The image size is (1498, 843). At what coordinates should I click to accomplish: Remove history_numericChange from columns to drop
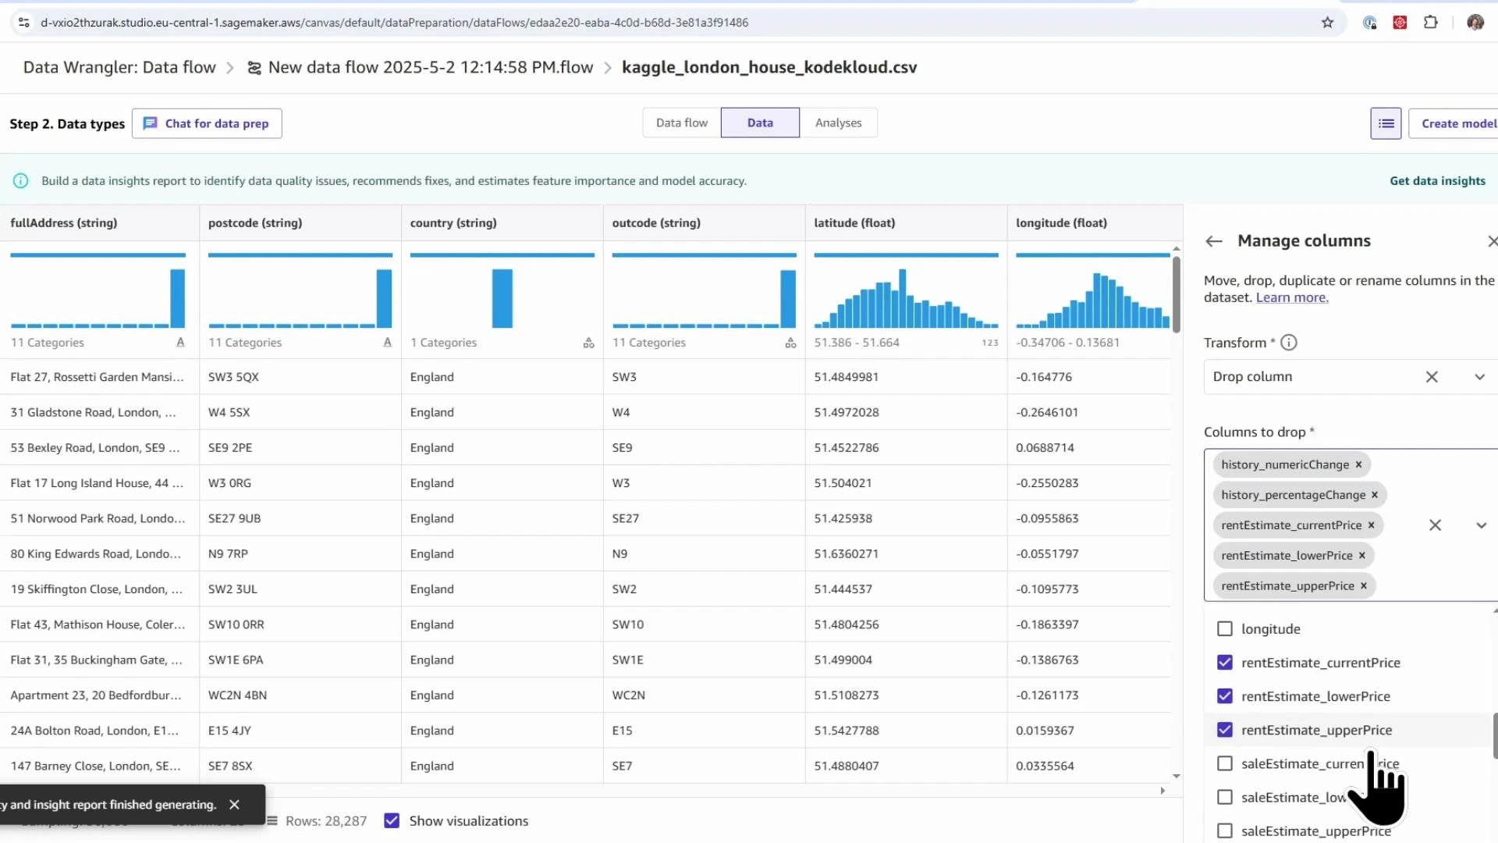click(1358, 464)
